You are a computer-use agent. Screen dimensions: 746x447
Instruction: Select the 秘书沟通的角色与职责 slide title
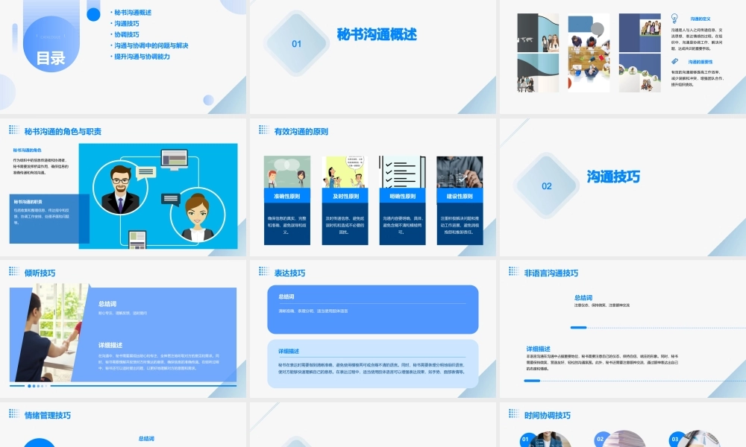[x=63, y=132]
